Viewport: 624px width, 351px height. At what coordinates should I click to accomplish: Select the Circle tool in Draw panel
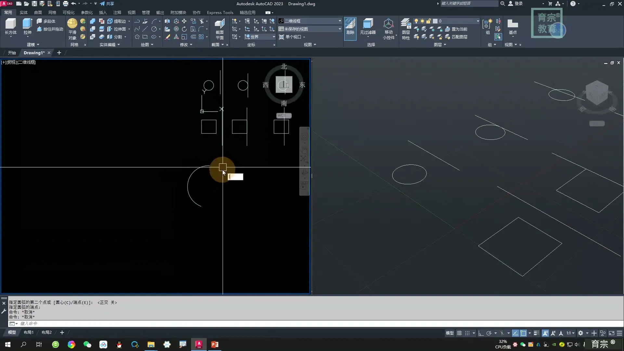(x=154, y=29)
